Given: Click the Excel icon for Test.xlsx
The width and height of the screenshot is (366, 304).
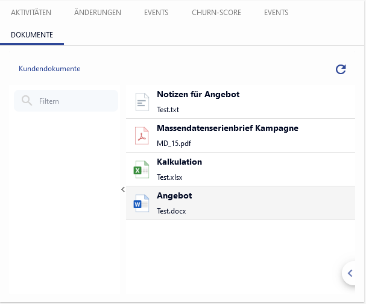Looking at the screenshot, I should tap(141, 169).
